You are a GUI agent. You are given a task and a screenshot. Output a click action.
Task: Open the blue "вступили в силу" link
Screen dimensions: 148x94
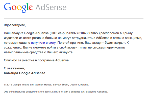pos(43,43)
